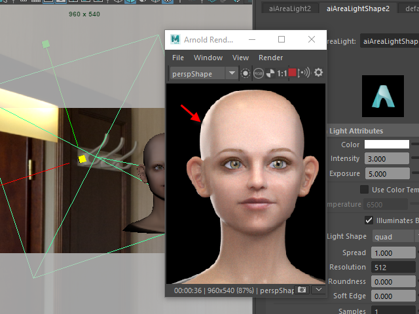This screenshot has height=314, width=419.
Task: Open the perspShape camera dropdown
Action: 231,74
